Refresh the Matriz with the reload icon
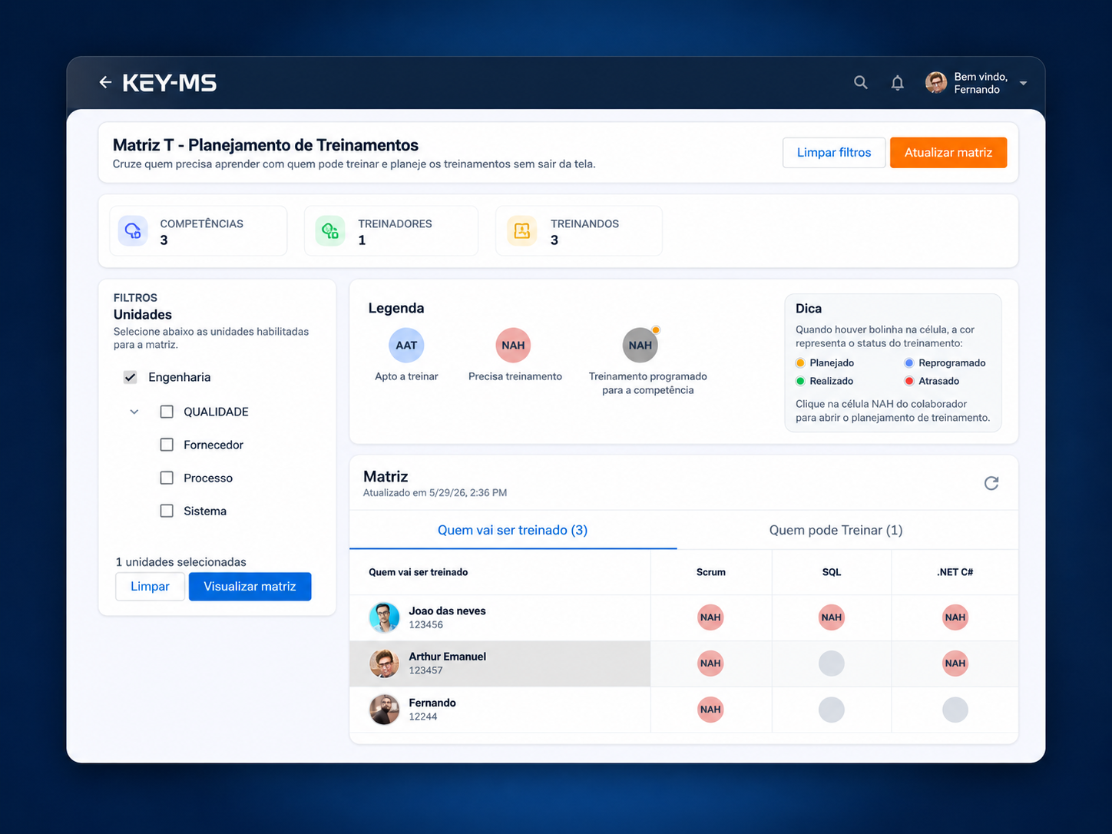Viewport: 1112px width, 834px height. click(991, 483)
